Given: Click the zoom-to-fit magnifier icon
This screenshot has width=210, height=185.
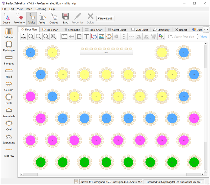Looking at the screenshot, I should pos(31,37).
